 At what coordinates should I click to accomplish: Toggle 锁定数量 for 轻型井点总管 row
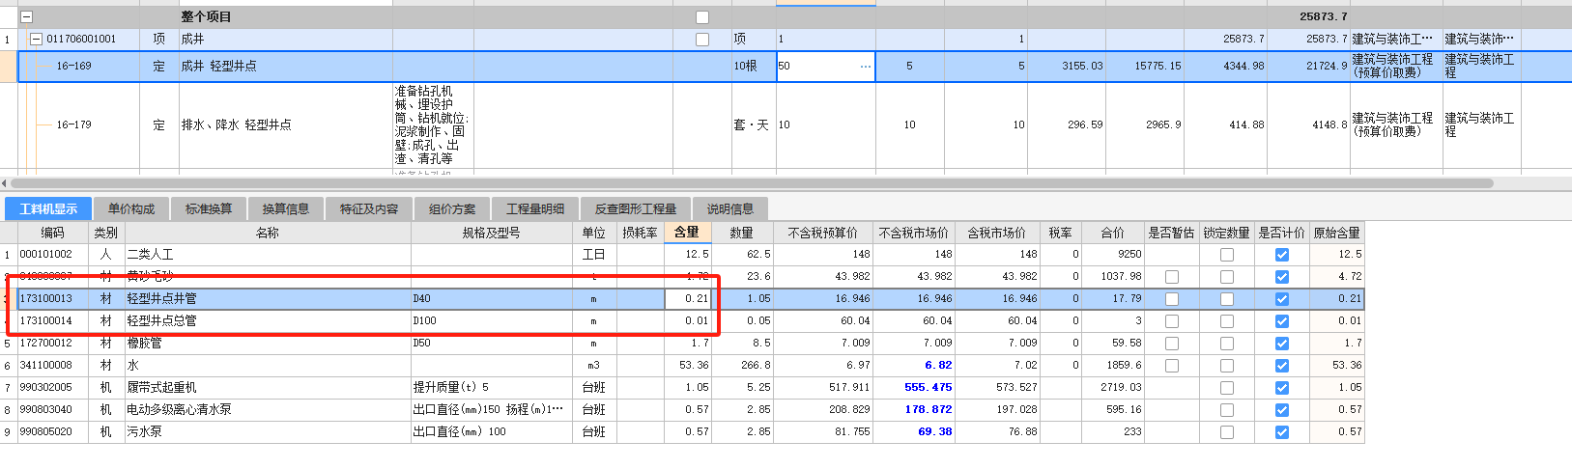pyautogui.click(x=1227, y=321)
